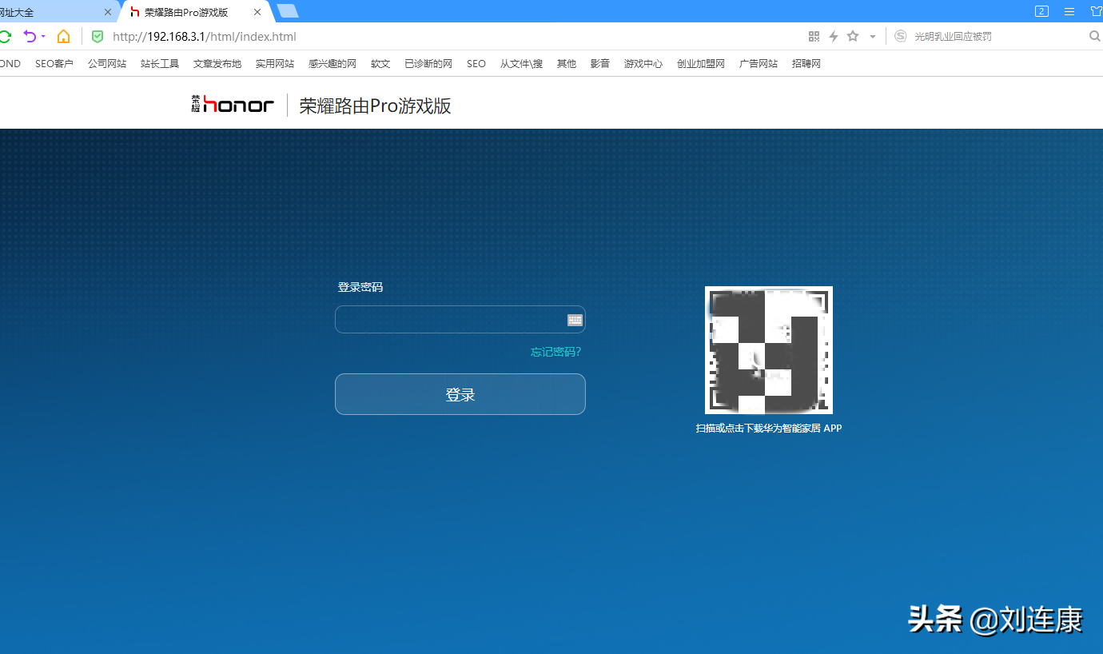Reload the page with the green refresh icon
1103x654 pixels.
coord(4,37)
